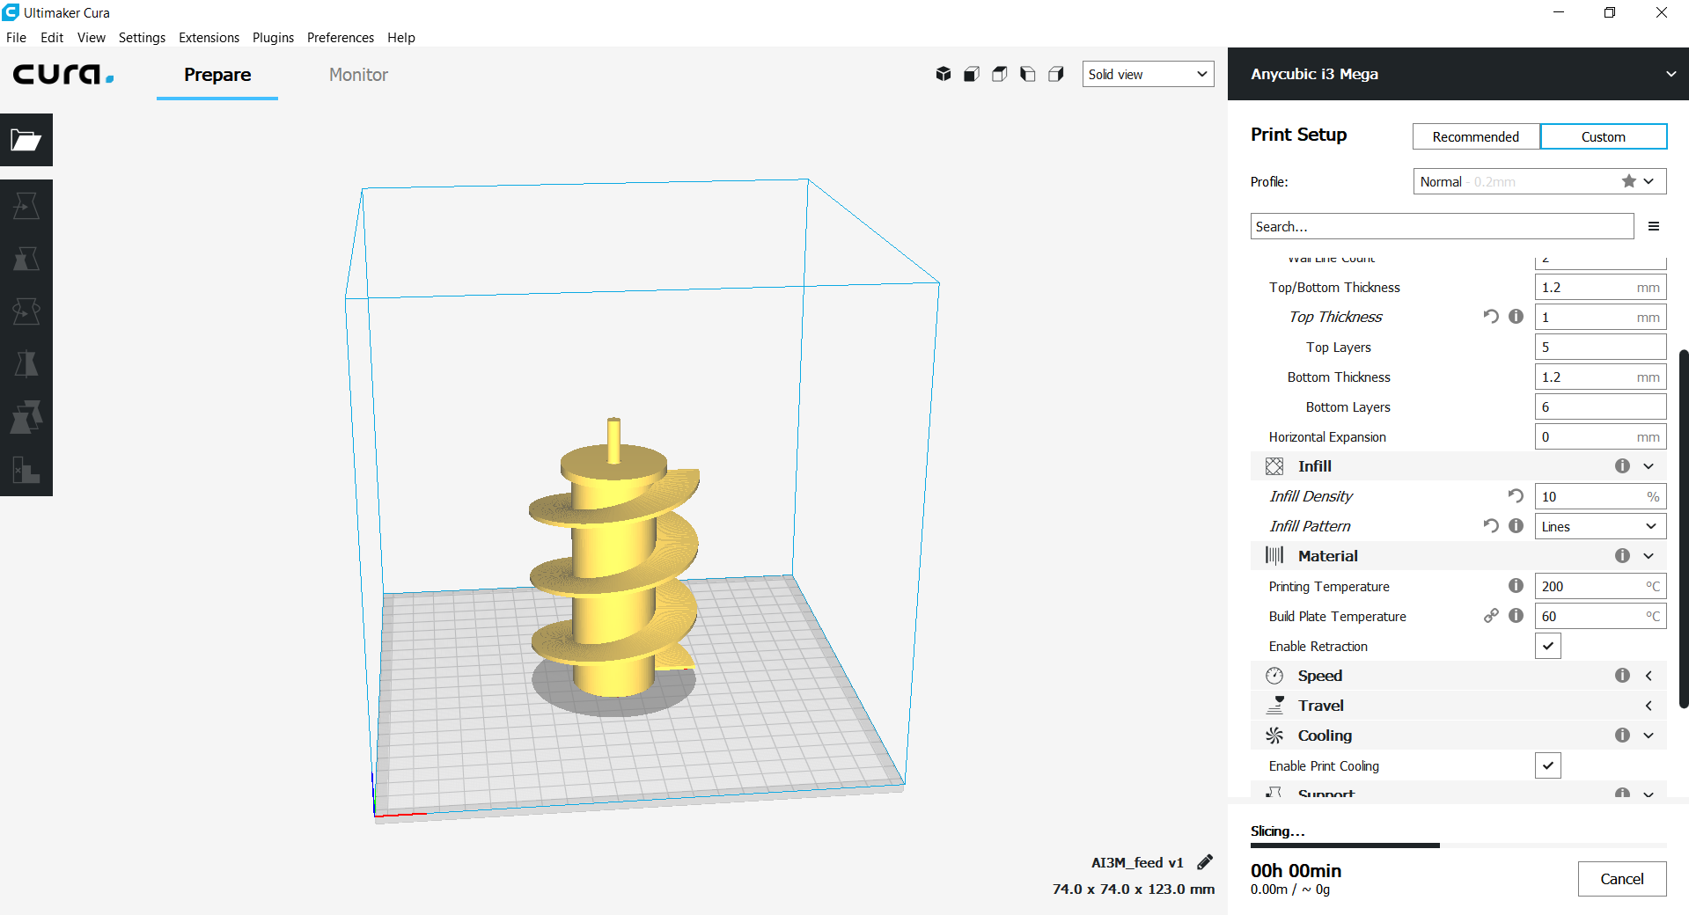
Task: Open the Help menu
Action: coord(401,37)
